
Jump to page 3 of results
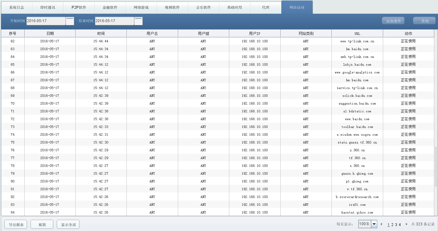point(396,224)
